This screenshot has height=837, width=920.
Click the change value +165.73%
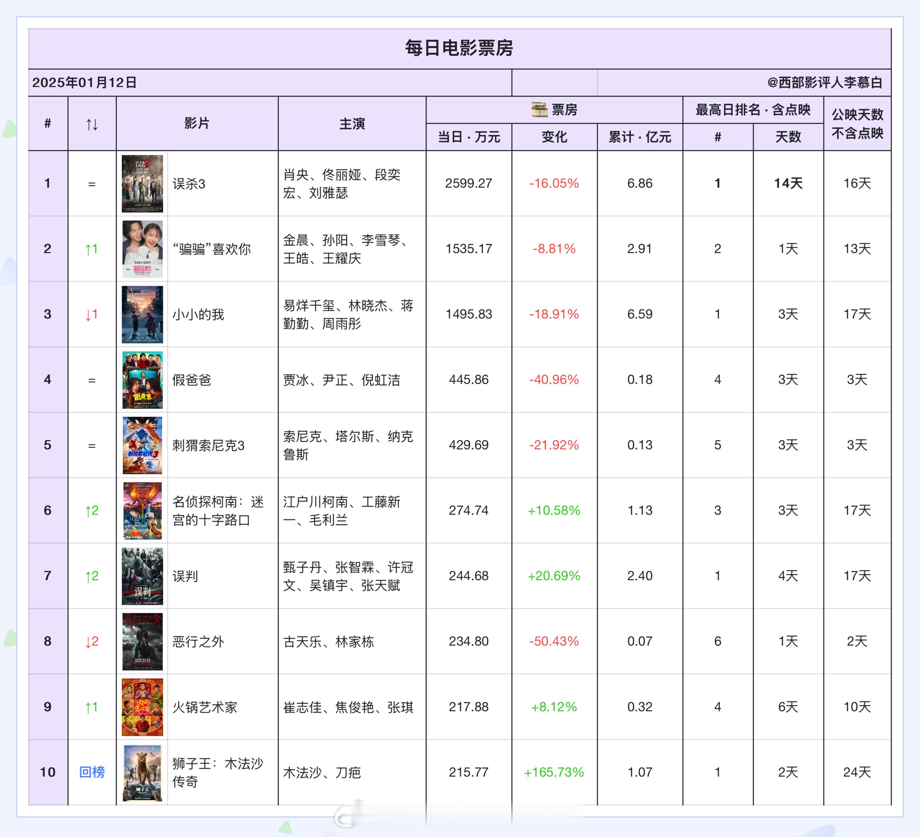[554, 772]
